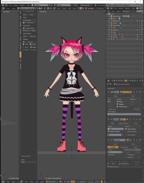The width and height of the screenshot is (144, 183).
Task: Remove the Armature modifier with X
Action: pos(140,119)
